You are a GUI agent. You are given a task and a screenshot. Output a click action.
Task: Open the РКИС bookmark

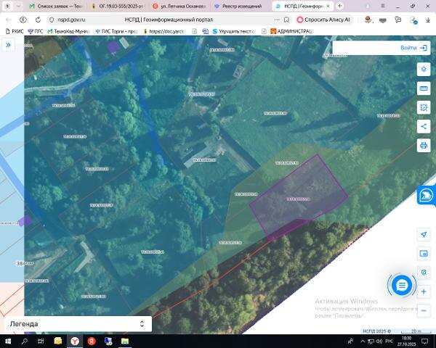click(x=15, y=31)
